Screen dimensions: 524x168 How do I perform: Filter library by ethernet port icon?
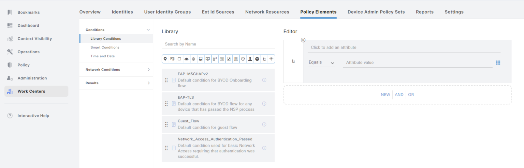(x=222, y=59)
